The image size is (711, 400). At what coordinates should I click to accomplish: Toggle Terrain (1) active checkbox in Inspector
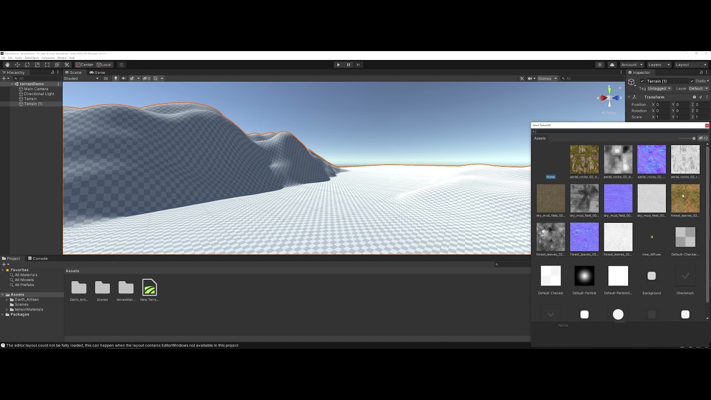pos(642,81)
